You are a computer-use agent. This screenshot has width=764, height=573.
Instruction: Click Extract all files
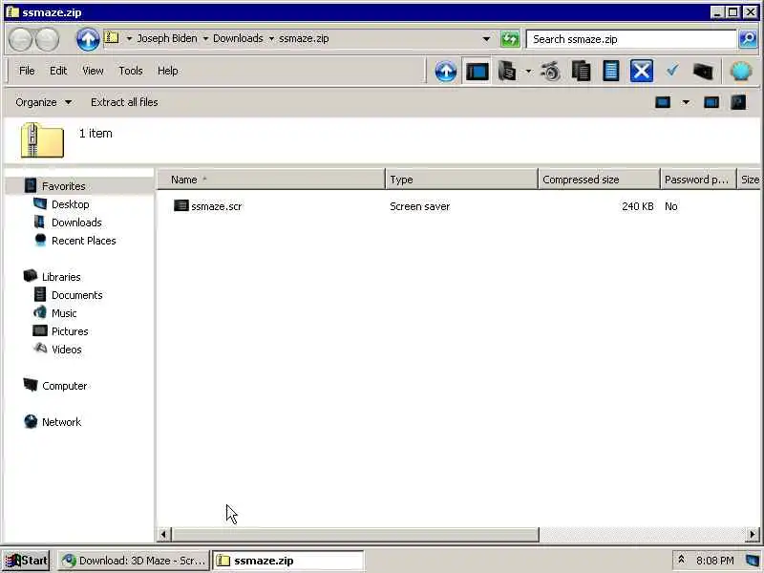[124, 102]
